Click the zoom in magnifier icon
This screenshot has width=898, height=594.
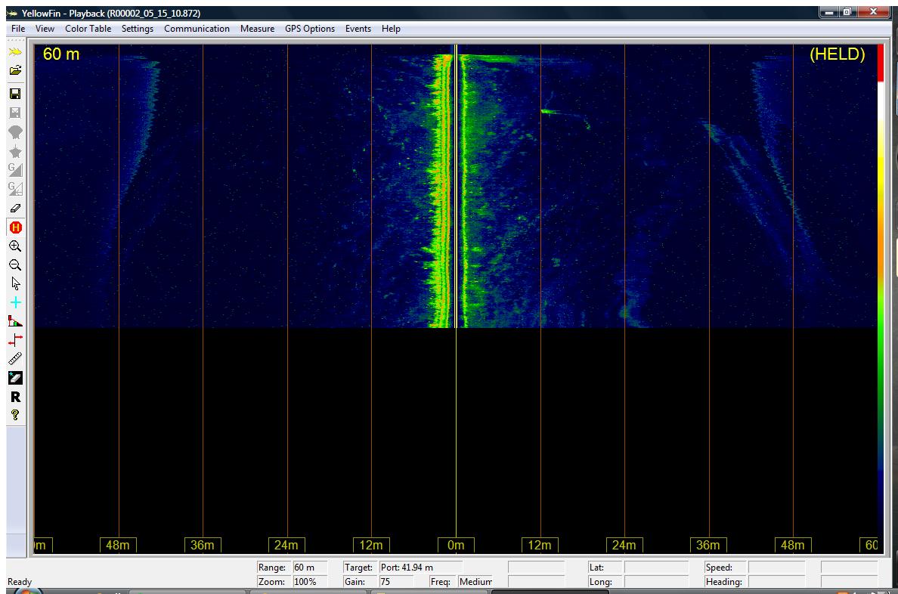tap(14, 246)
